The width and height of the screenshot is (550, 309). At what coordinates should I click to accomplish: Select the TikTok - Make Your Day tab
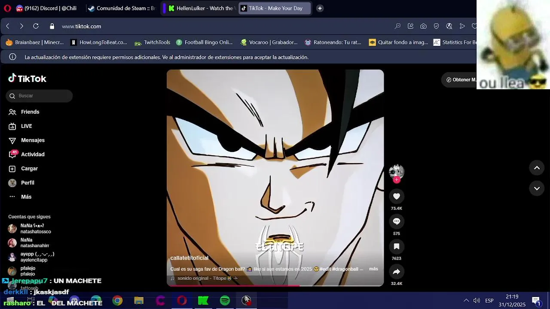(274, 8)
